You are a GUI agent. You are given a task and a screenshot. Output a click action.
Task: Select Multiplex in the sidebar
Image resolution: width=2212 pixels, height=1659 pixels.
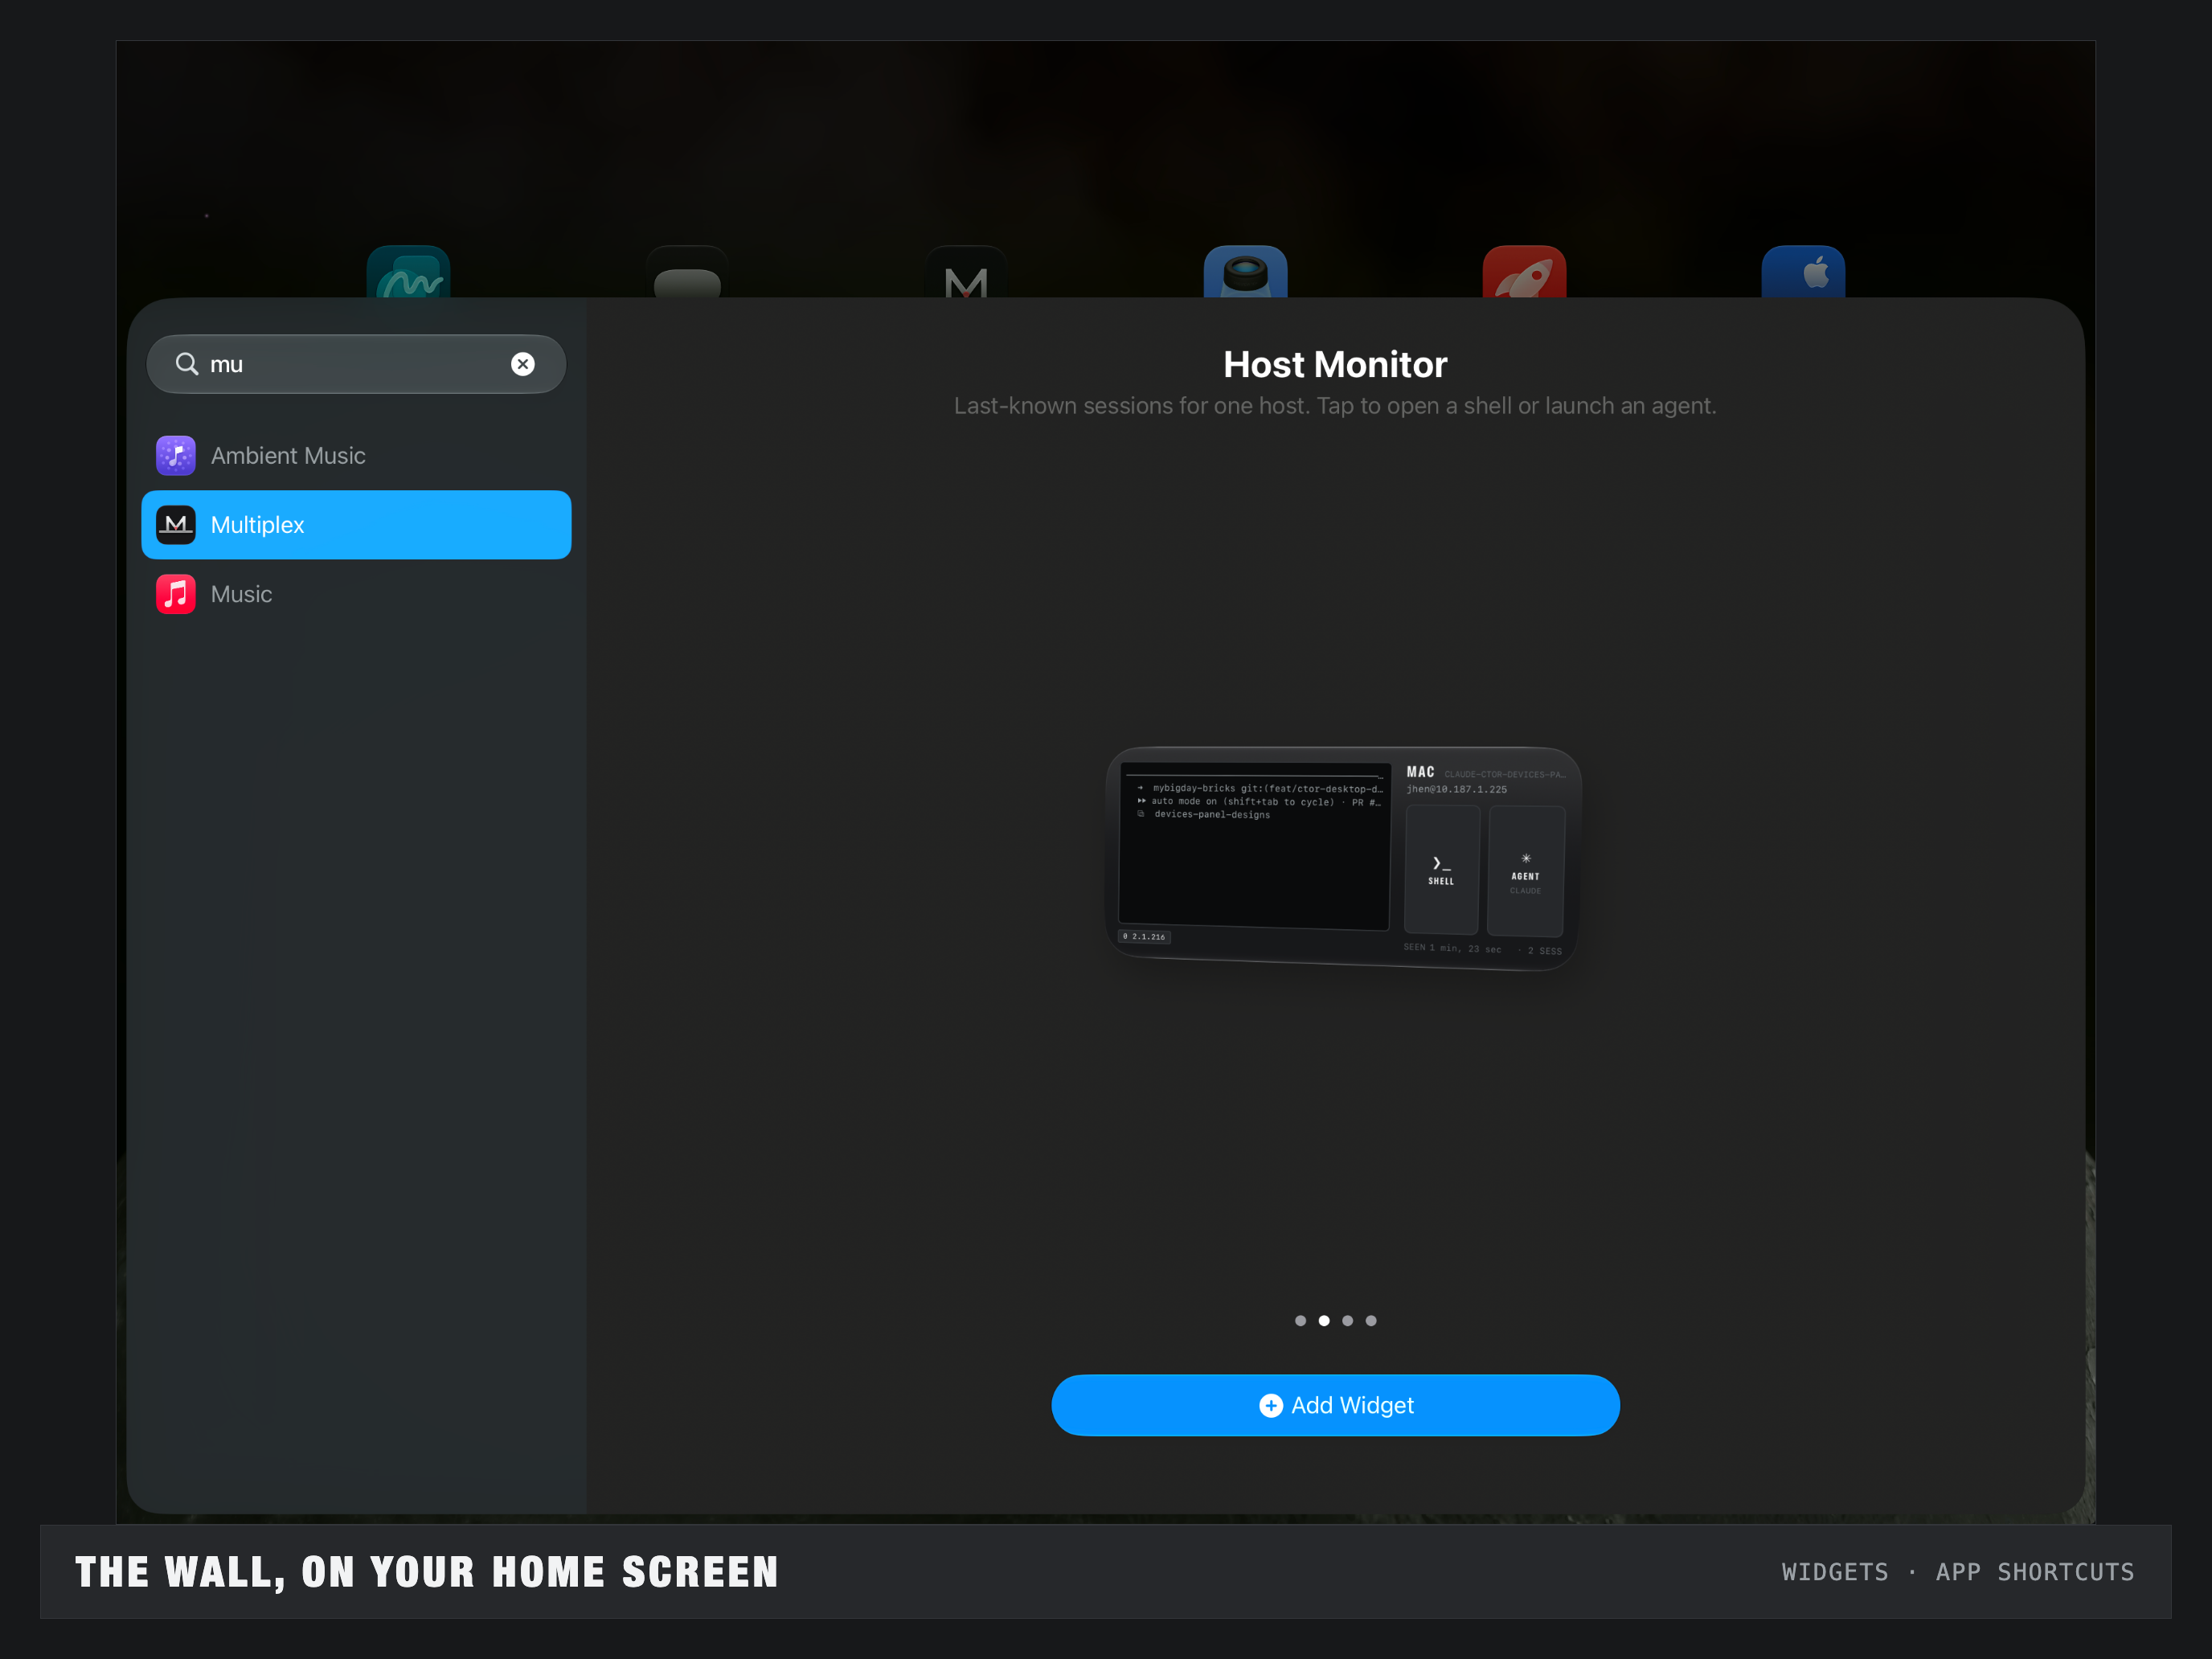[x=356, y=525]
